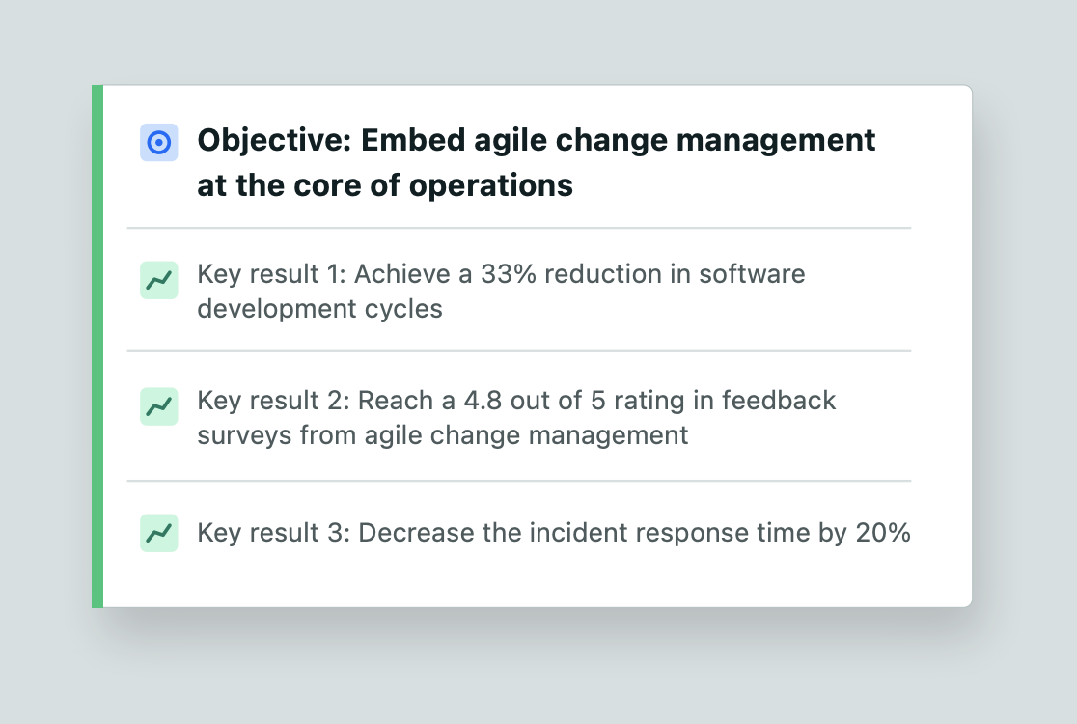Select the '33%' figure in Key result 1
This screenshot has height=724, width=1077.
[x=509, y=274]
